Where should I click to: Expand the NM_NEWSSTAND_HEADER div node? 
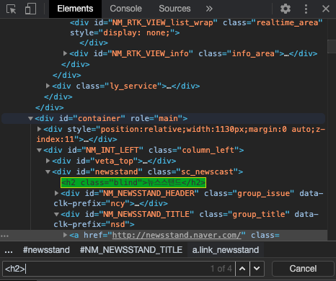coord(56,193)
